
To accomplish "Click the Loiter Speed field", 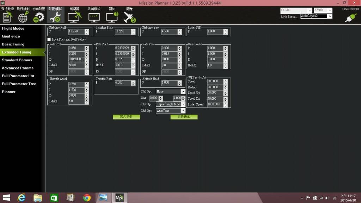I will click(x=215, y=104).
